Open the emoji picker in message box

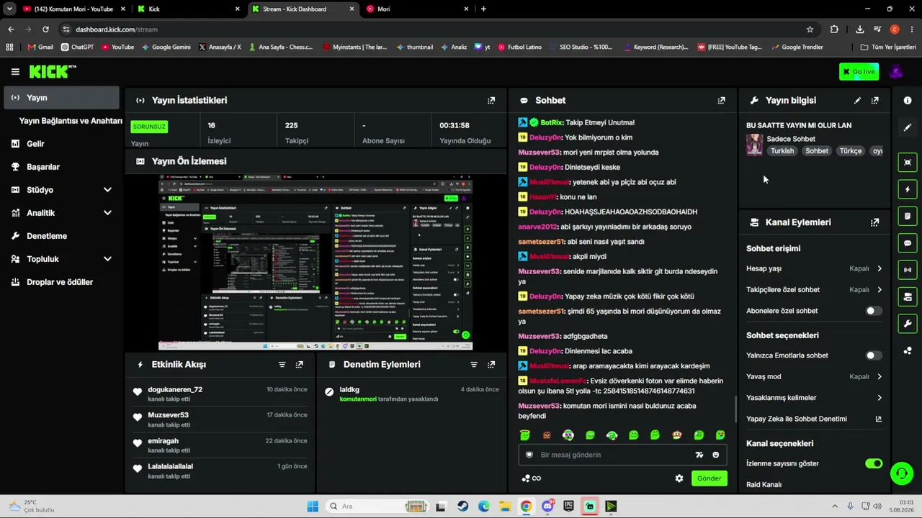tap(715, 455)
